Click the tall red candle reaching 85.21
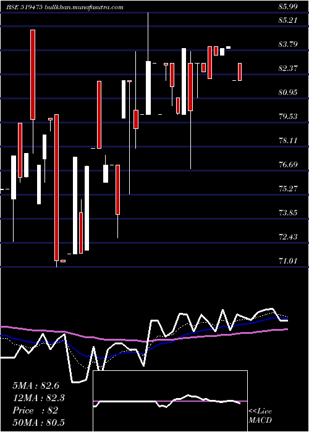Screen dimensions: 309x432 pos(33,75)
